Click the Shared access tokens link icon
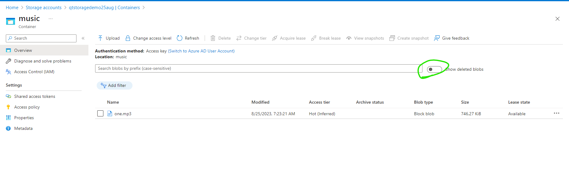The image size is (569, 171). tap(9, 96)
